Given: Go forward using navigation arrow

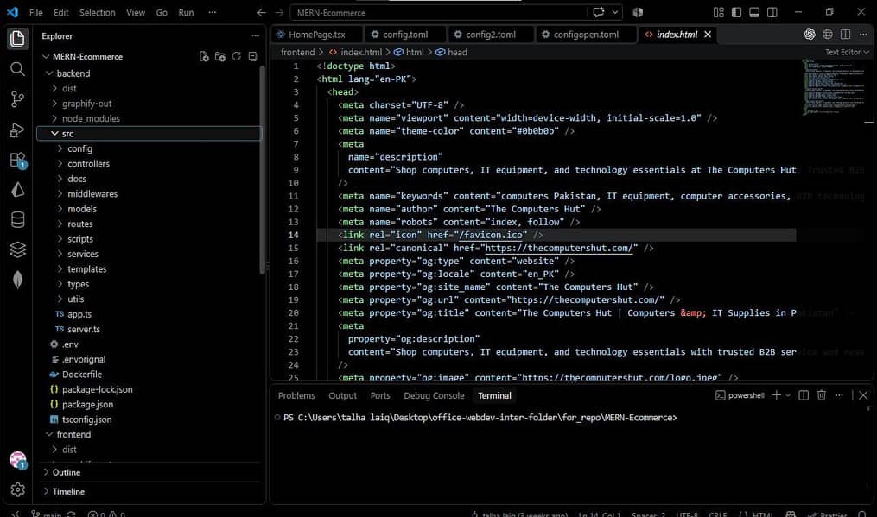Looking at the screenshot, I should click(x=280, y=12).
